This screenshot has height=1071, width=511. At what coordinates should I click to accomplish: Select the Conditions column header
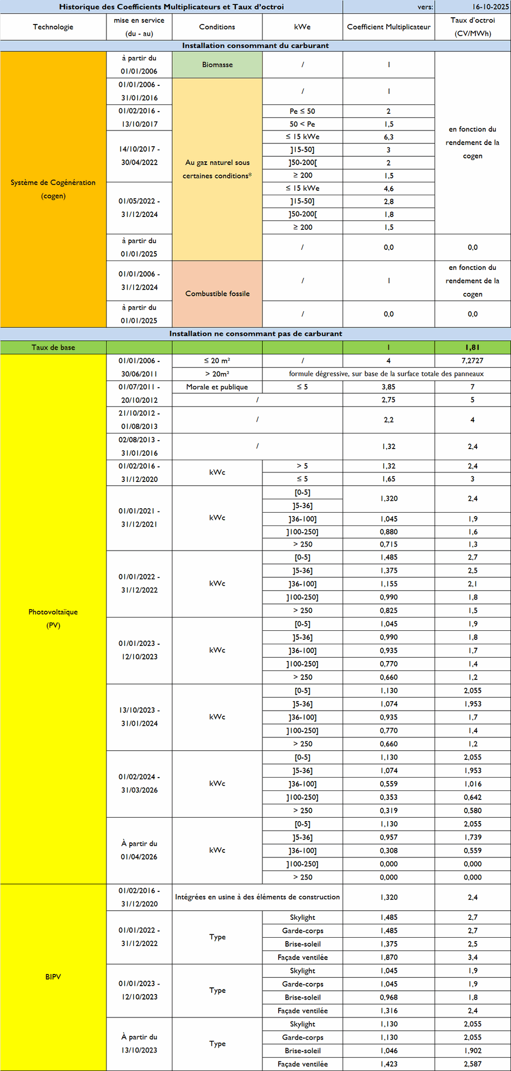pyautogui.click(x=217, y=27)
